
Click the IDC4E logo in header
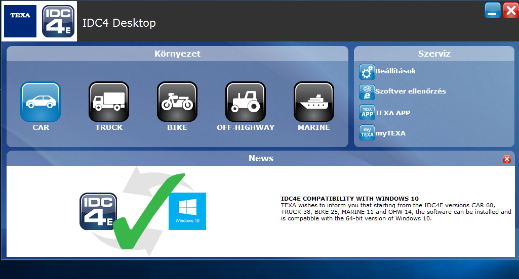(x=58, y=22)
